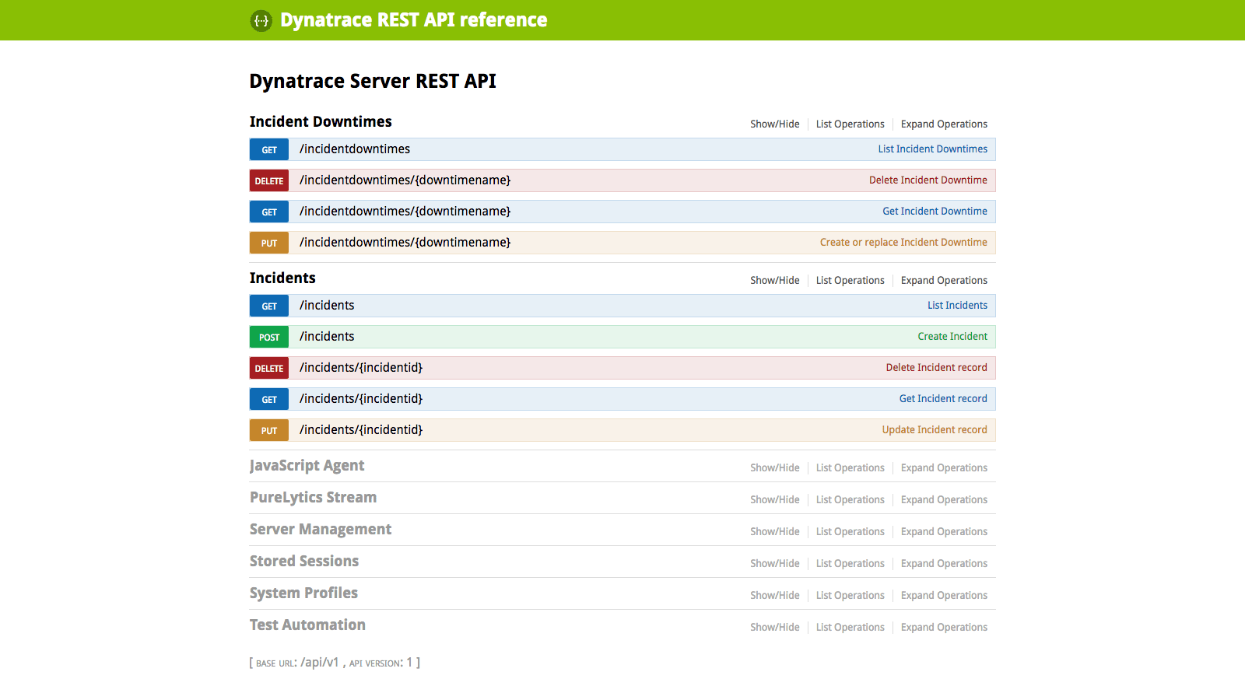List Operations for Incident Downtimes
Viewport: 1245px width, 700px height.
[850, 124]
